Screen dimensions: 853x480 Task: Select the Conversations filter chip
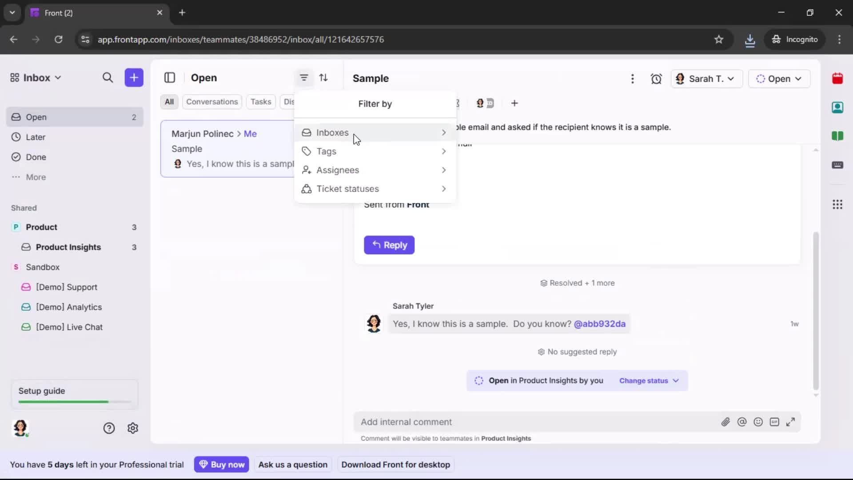pyautogui.click(x=212, y=101)
